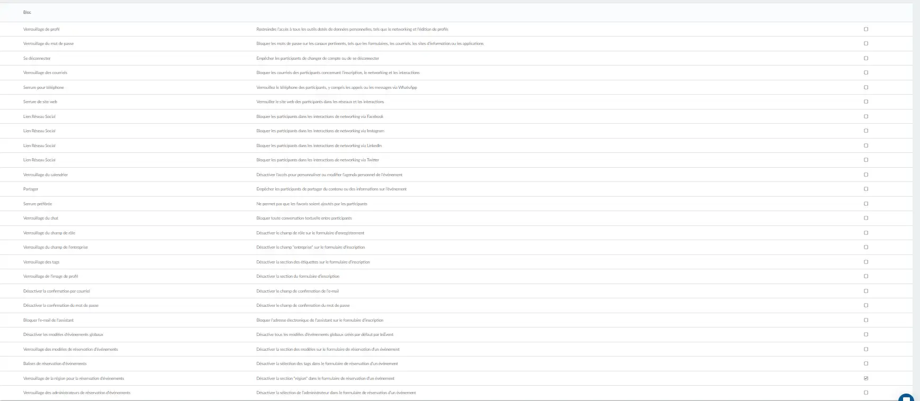Tick the Verrouillage du mot de passe checkbox
Image resolution: width=920 pixels, height=401 pixels.
point(866,43)
